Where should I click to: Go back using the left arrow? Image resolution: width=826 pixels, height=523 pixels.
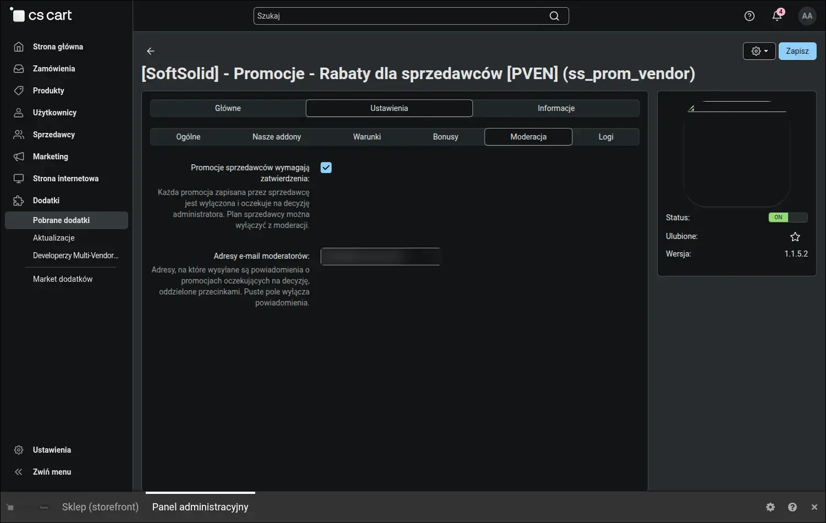150,51
